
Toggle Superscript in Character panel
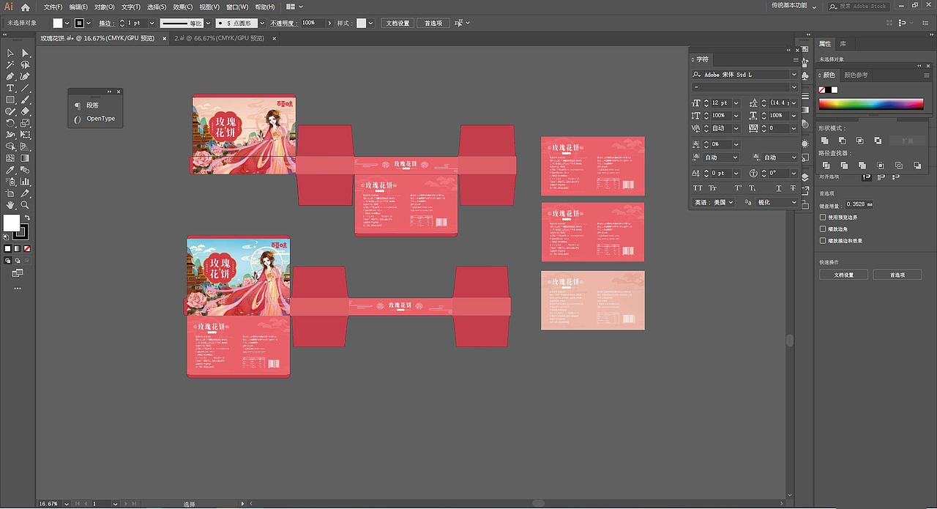[x=738, y=188]
